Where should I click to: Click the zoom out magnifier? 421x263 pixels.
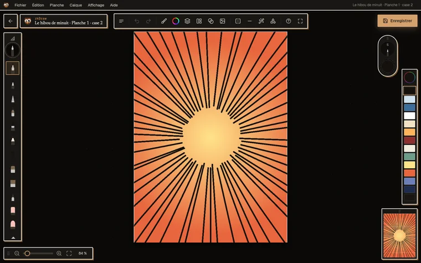(x=17, y=254)
